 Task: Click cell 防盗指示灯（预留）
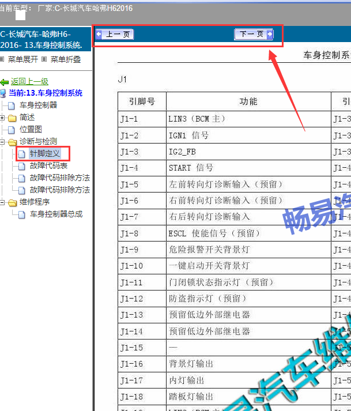(248, 299)
